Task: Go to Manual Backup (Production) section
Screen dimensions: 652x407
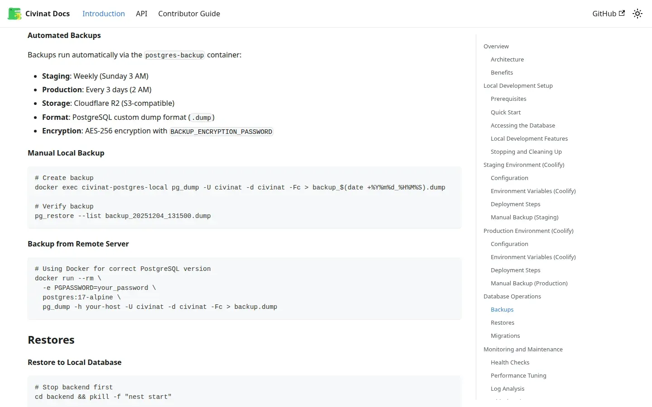Action: tap(529, 283)
